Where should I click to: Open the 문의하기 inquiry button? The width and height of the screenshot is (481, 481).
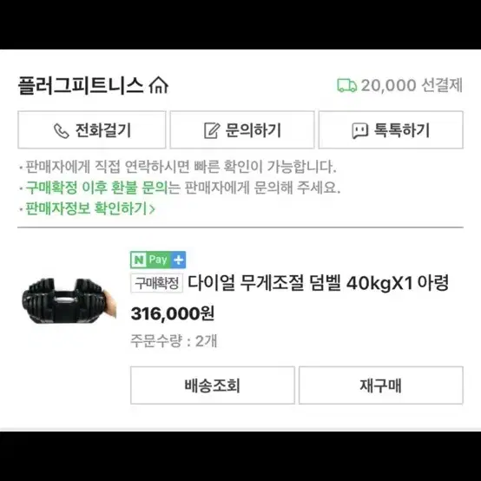(242, 130)
